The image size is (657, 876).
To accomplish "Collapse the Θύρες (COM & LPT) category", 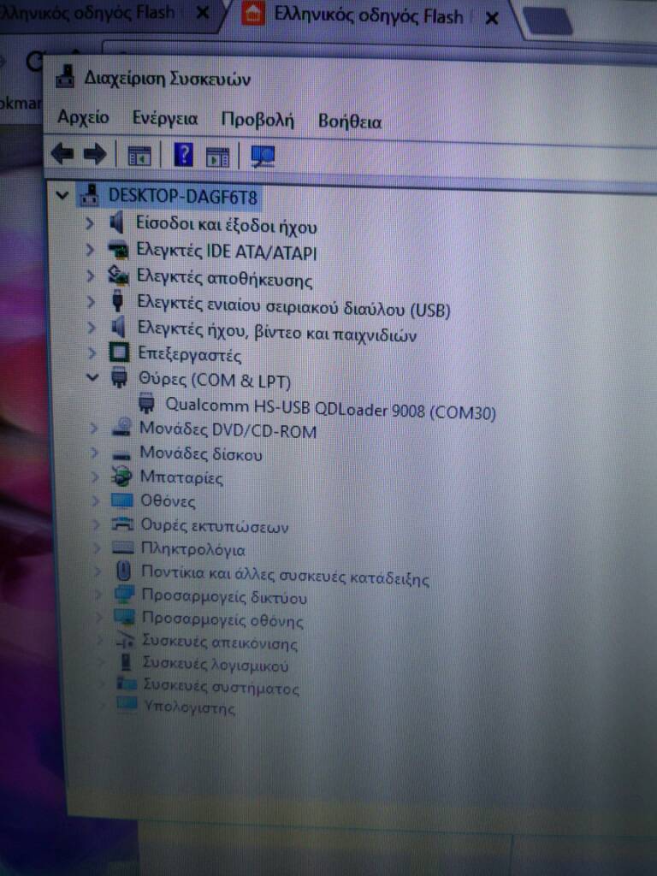I will pos(92,377).
